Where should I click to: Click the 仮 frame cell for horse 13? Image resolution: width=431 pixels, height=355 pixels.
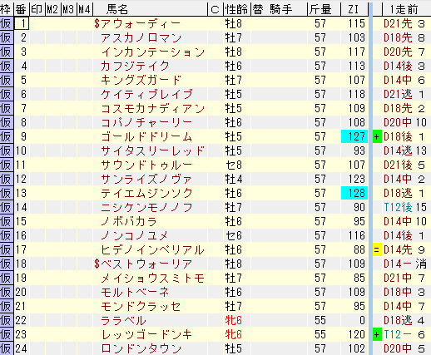7,193
